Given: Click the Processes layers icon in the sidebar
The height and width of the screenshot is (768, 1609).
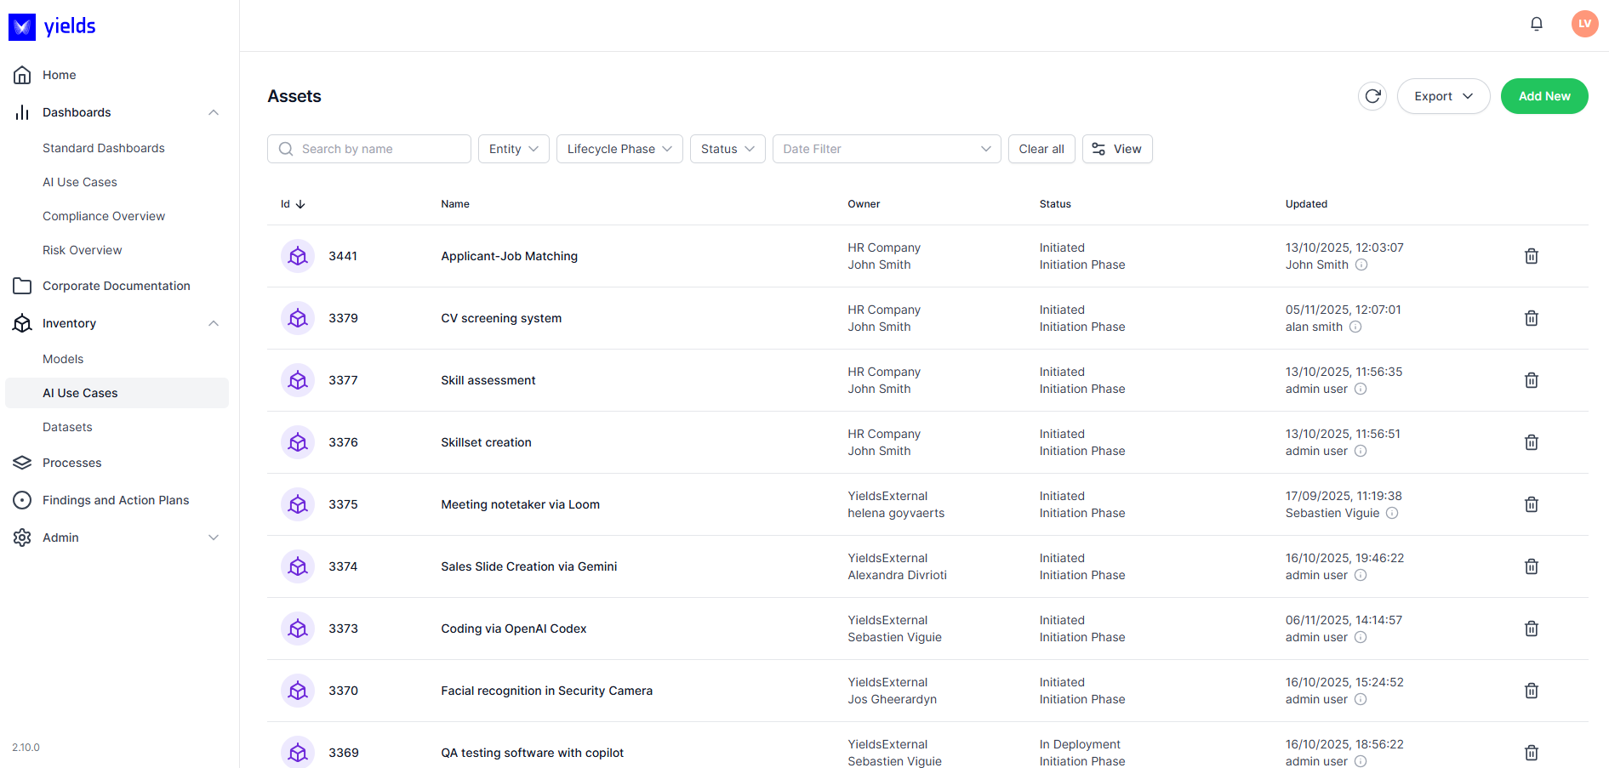Looking at the screenshot, I should pyautogui.click(x=22, y=462).
